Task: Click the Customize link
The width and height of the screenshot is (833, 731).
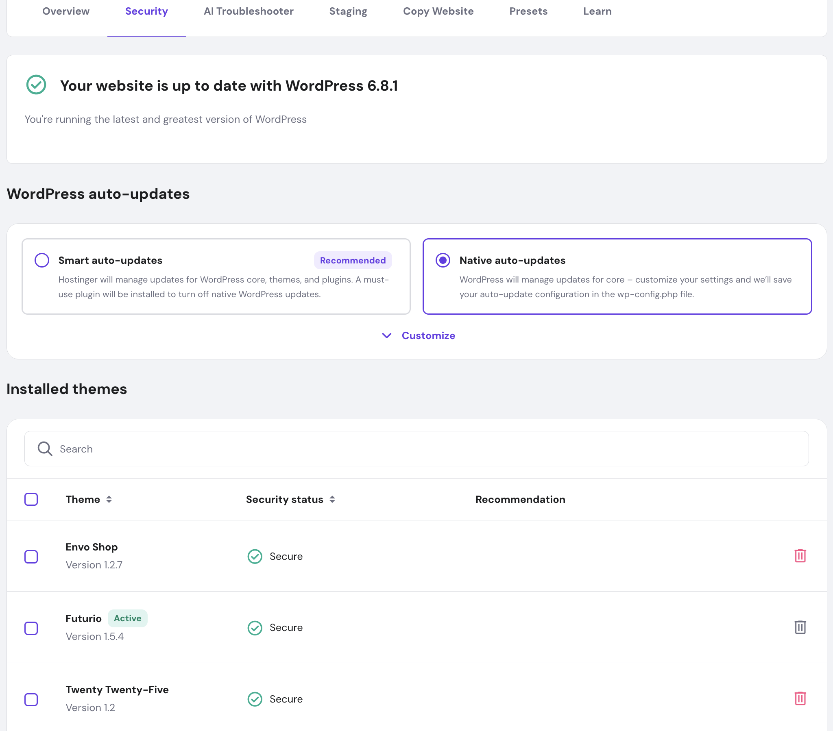Action: [428, 335]
